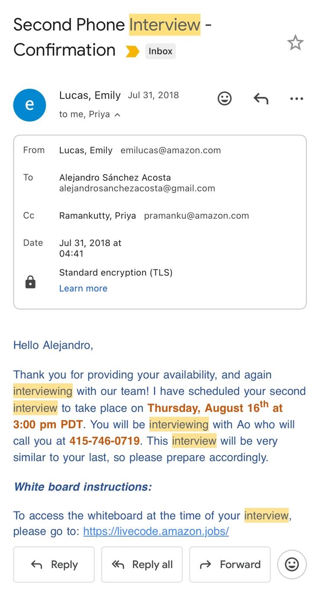
Task: Click the Reply all button
Action: pyautogui.click(x=142, y=564)
